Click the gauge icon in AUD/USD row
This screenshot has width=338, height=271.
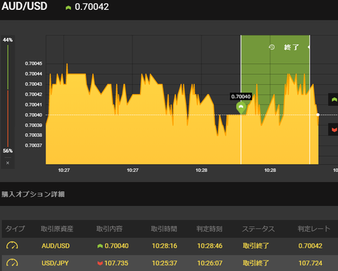(12, 246)
